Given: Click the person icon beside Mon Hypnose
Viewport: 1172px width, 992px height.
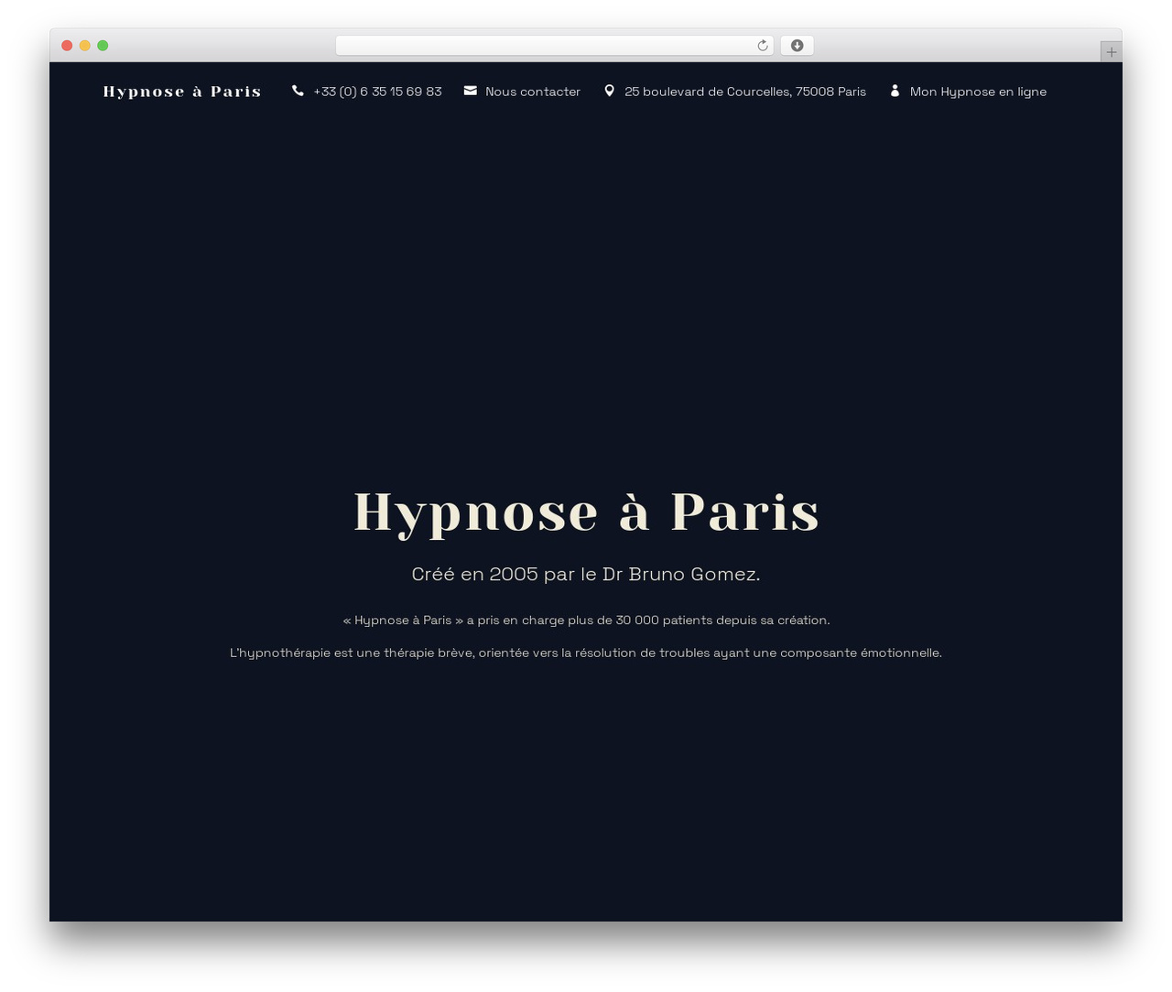Looking at the screenshot, I should [895, 91].
